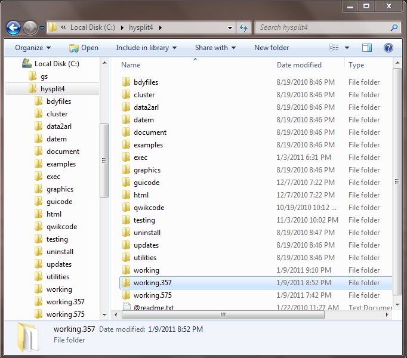Click Date modified value in the details pane
The width and height of the screenshot is (407, 358).
tap(175, 329)
